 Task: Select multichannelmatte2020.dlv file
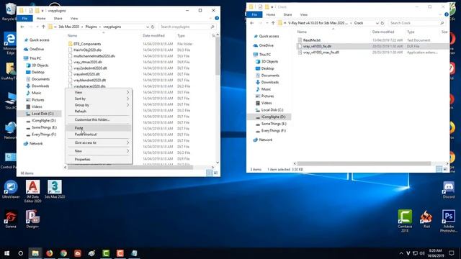pyautogui.click(x=94, y=56)
